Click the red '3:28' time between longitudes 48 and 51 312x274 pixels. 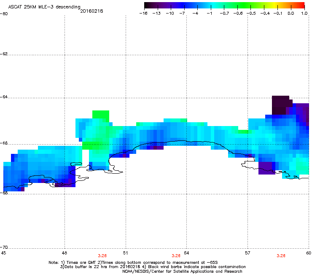point(102,256)
